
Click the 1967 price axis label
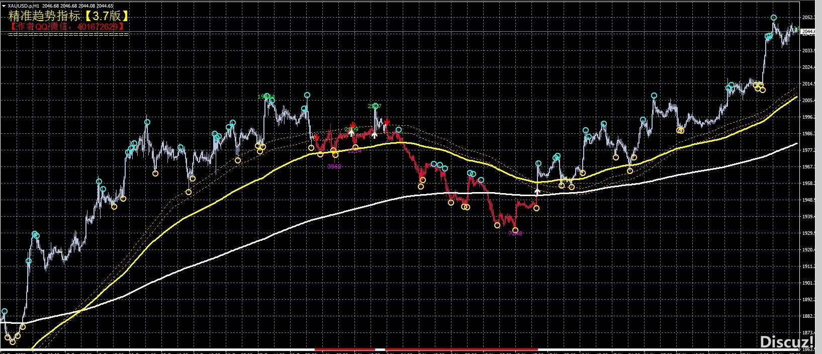(808, 167)
